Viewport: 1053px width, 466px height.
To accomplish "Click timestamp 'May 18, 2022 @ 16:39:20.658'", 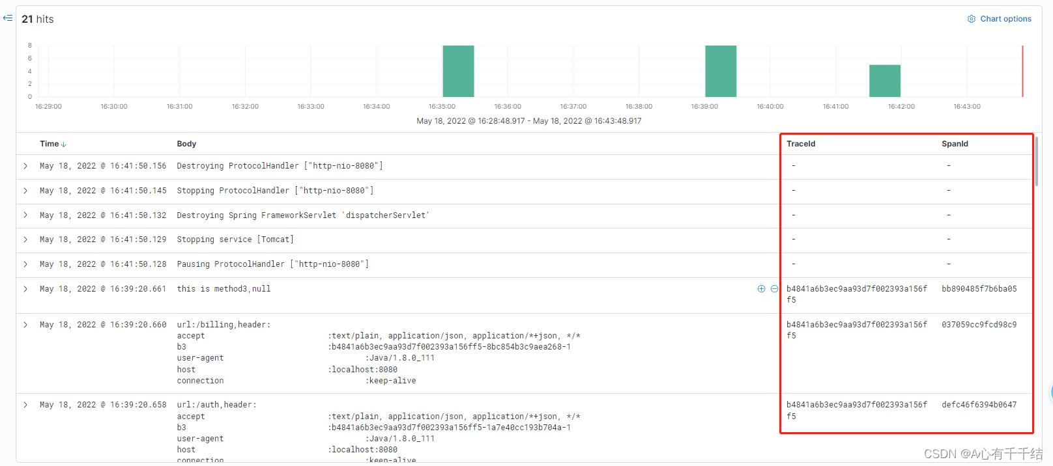I will (x=103, y=405).
